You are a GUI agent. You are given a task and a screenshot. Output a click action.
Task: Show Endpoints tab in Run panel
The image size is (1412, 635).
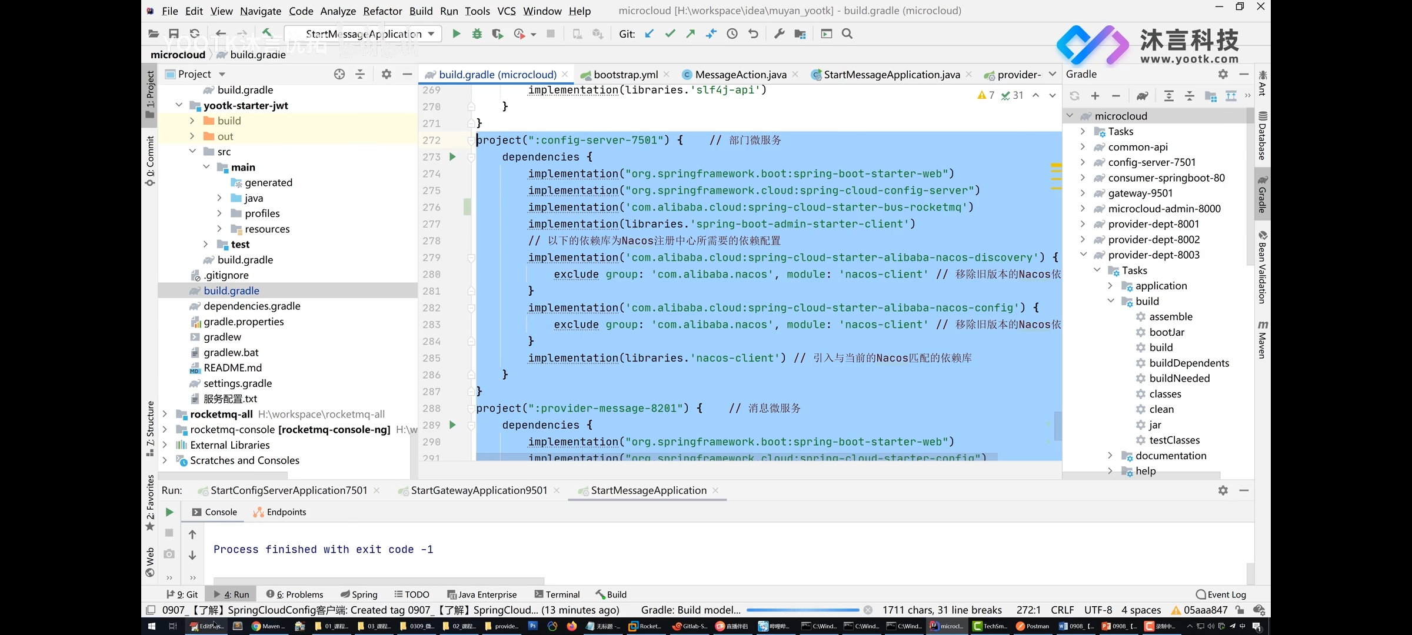(280, 512)
